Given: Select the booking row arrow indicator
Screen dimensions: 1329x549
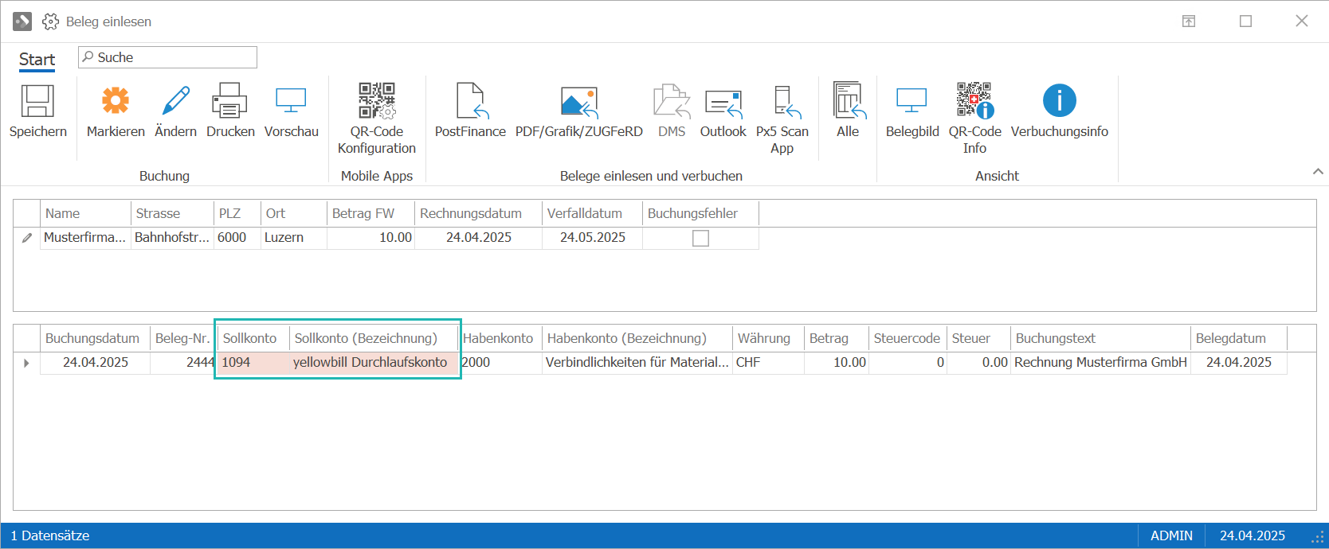Looking at the screenshot, I should pos(26,363).
